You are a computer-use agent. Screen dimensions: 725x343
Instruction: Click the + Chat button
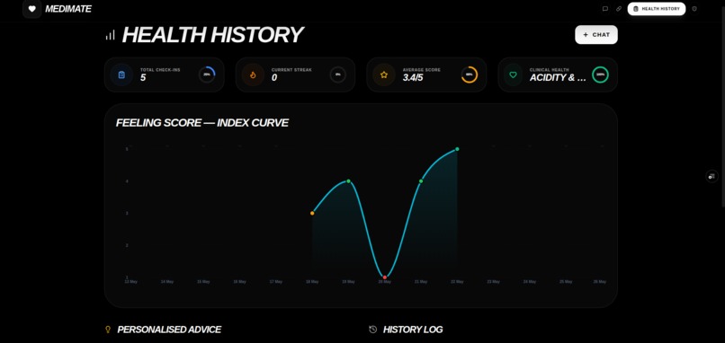(596, 35)
